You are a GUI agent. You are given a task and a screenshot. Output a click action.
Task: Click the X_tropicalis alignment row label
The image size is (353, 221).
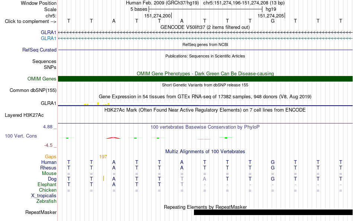(44, 196)
